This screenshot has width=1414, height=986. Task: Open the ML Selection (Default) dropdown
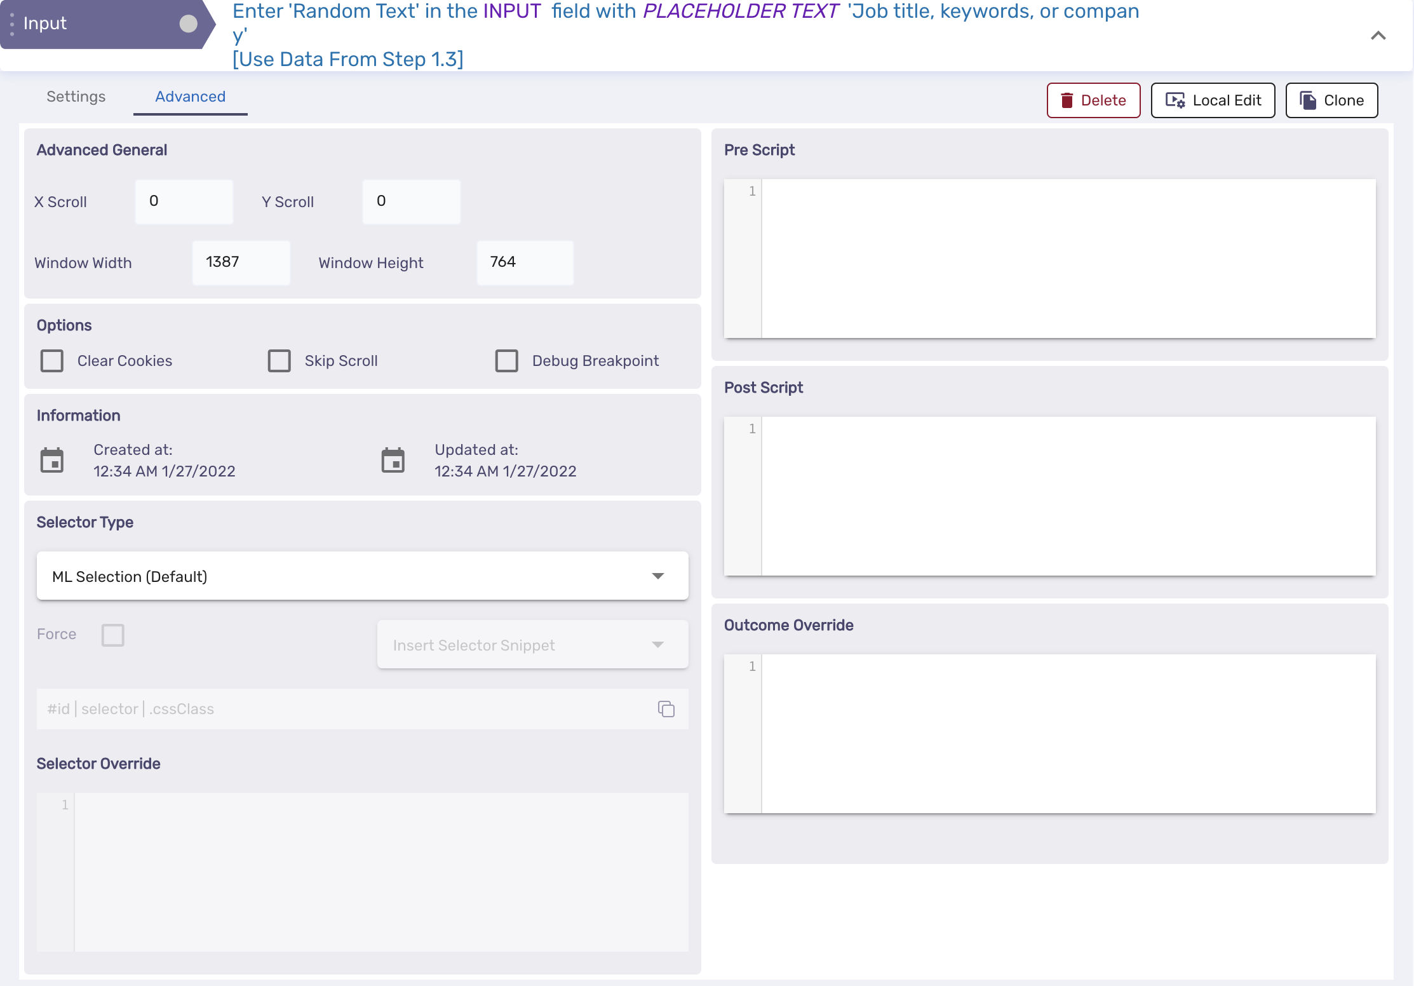click(362, 576)
